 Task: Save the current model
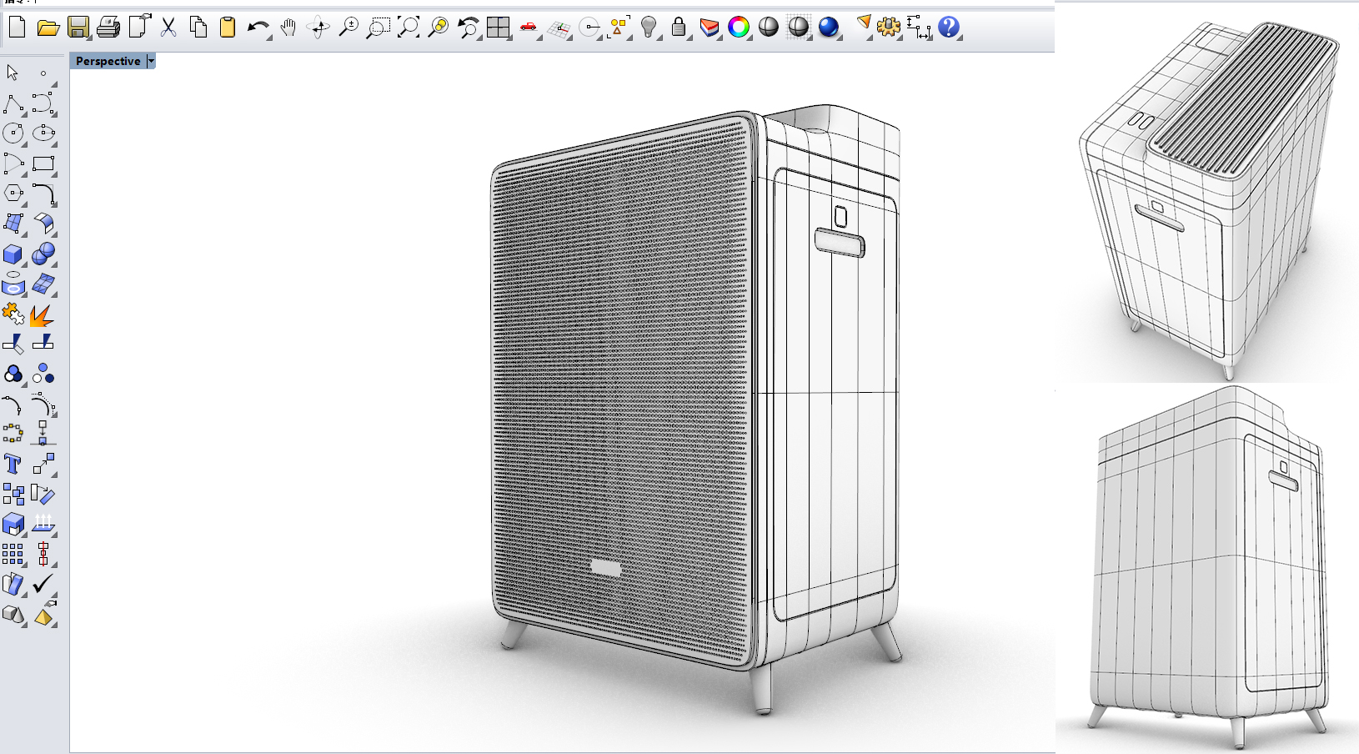tap(78, 27)
